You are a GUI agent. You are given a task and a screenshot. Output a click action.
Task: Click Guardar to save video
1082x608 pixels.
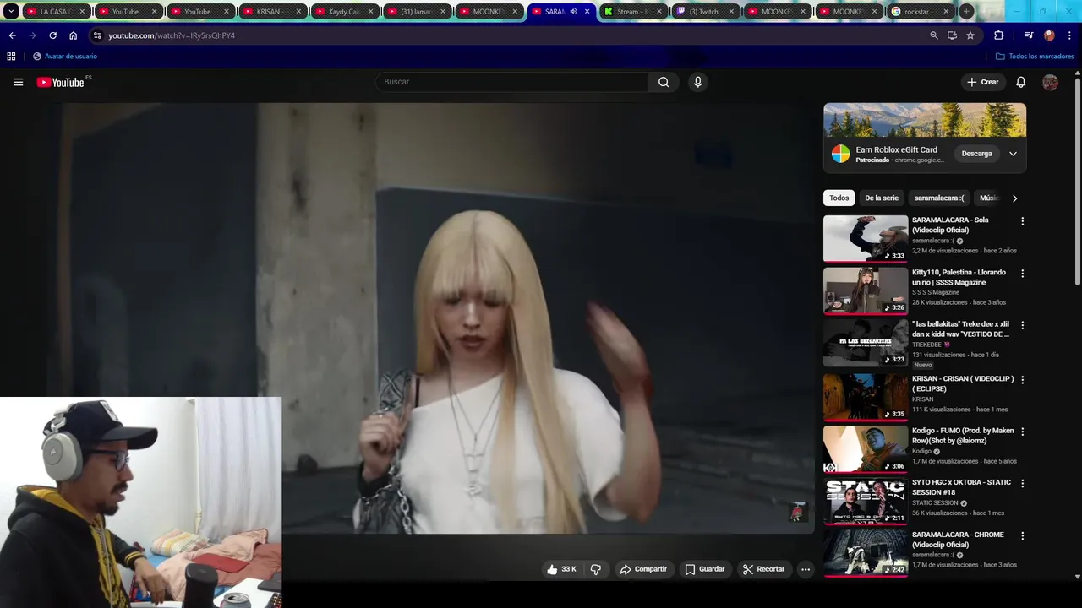705,569
